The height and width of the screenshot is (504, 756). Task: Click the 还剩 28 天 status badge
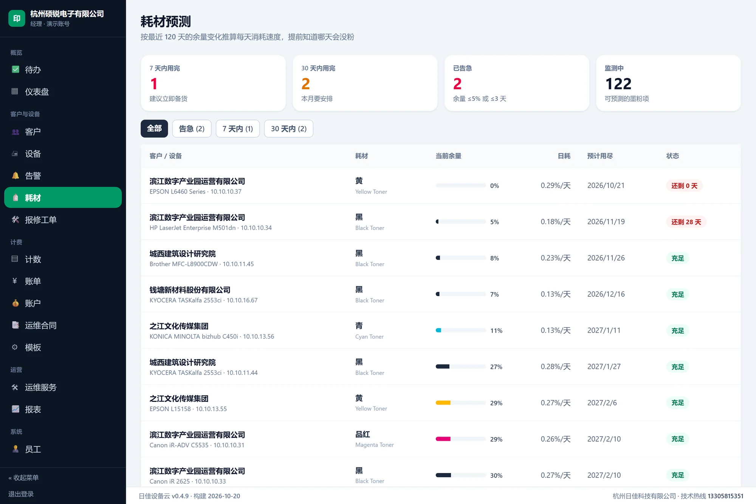686,222
